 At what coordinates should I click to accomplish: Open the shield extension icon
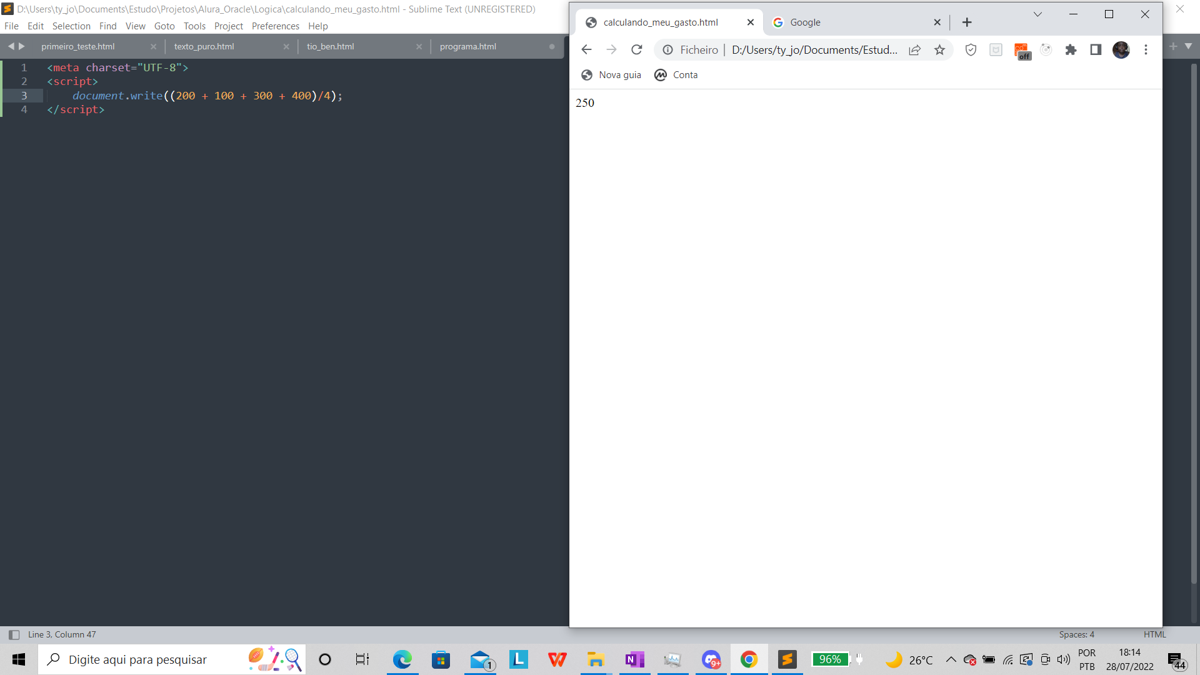coord(971,50)
